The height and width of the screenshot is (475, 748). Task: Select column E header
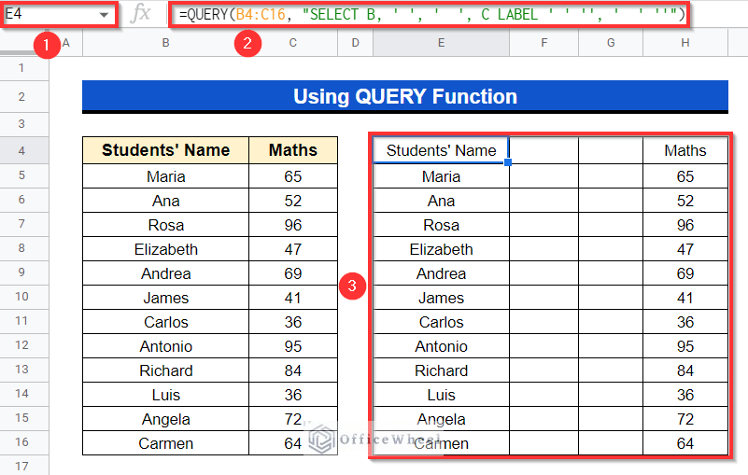[x=442, y=43]
